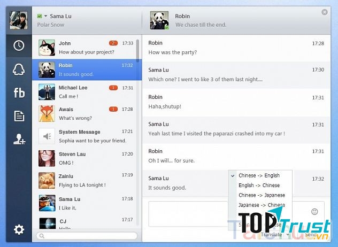Click John's cat avatar
Viewport: 338px width, 247px height.
[47, 48]
